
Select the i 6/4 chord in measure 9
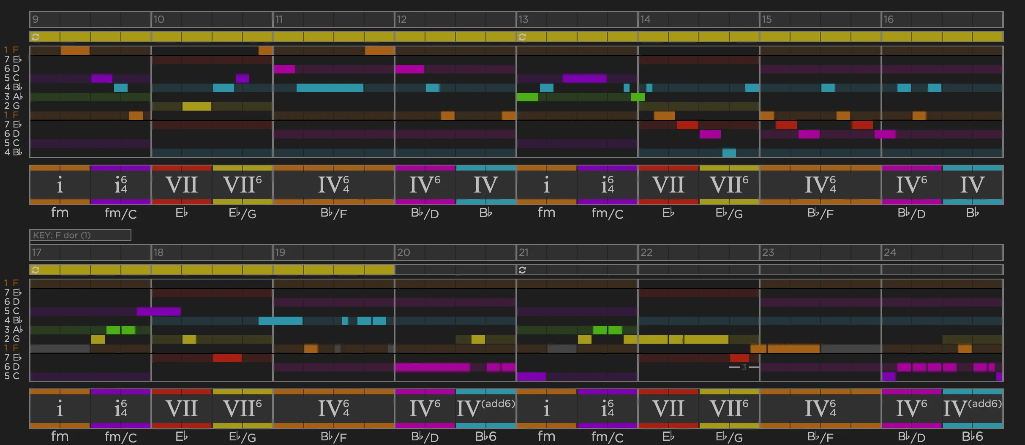tap(120, 185)
